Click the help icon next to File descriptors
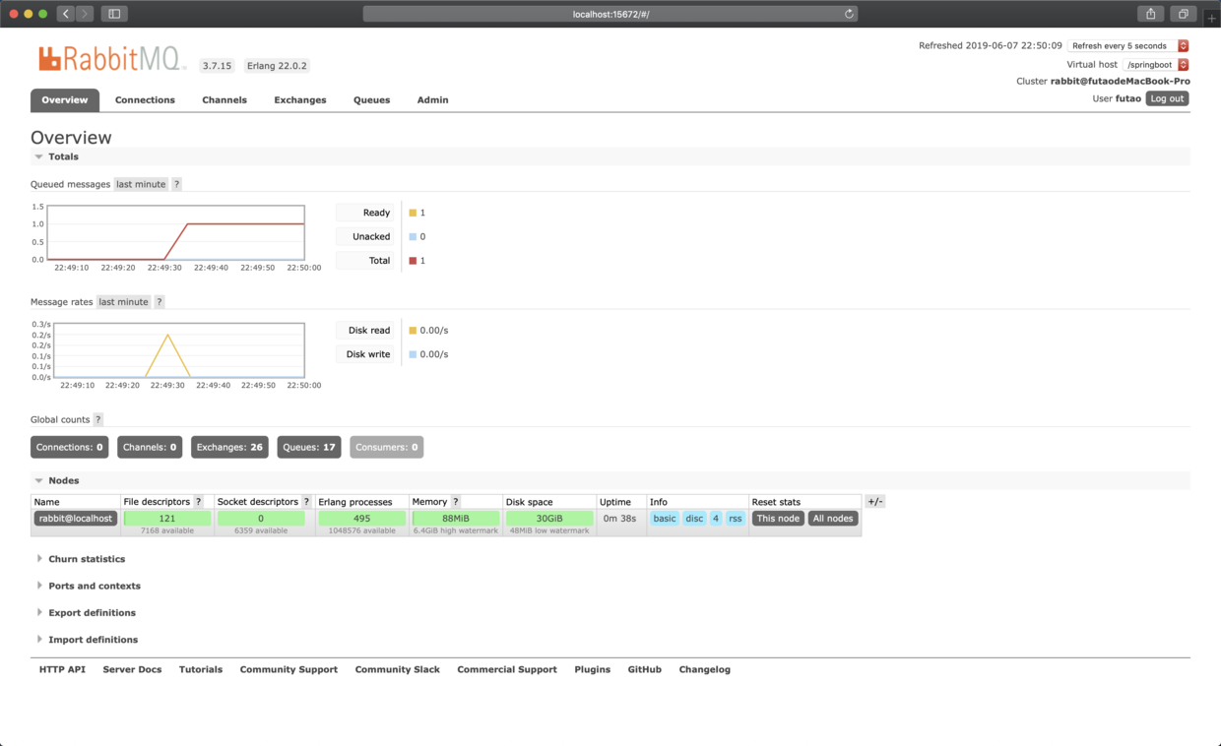Viewport: 1221px width, 746px height. point(199,502)
